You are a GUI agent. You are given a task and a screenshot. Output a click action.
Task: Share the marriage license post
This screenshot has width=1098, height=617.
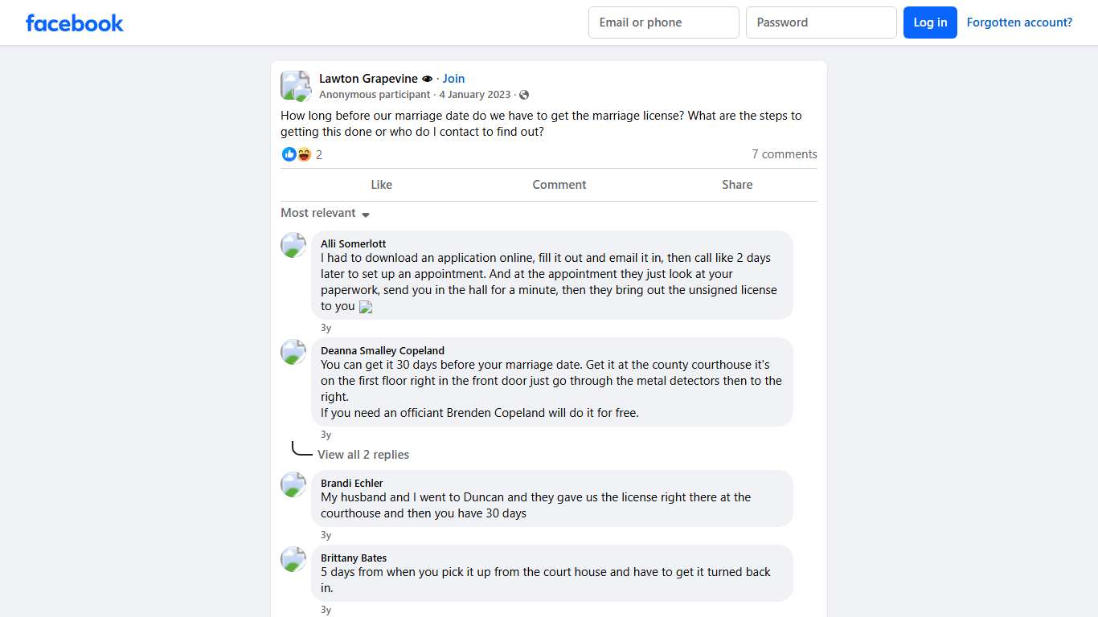coord(736,185)
